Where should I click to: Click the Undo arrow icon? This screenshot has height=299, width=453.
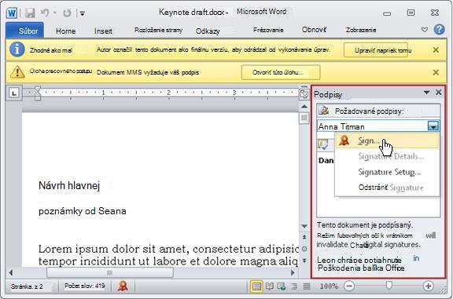(45, 13)
